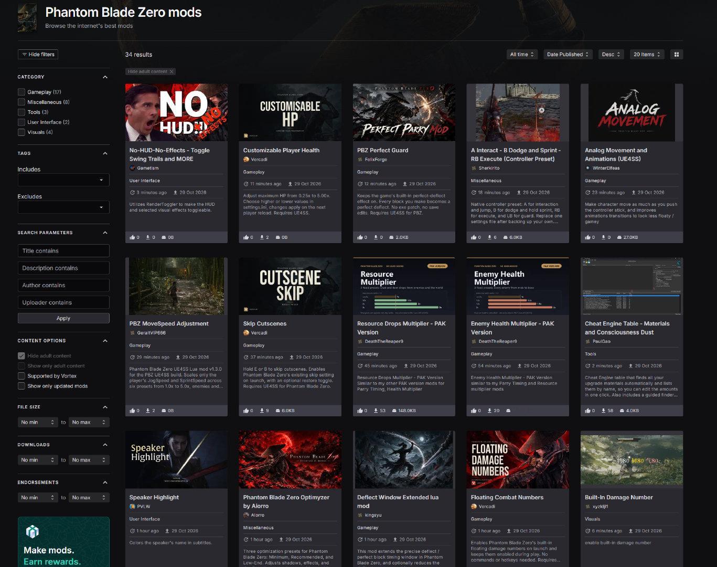Focus the 'Title contains' input field
Image resolution: width=717 pixels, height=567 pixels.
(x=63, y=251)
